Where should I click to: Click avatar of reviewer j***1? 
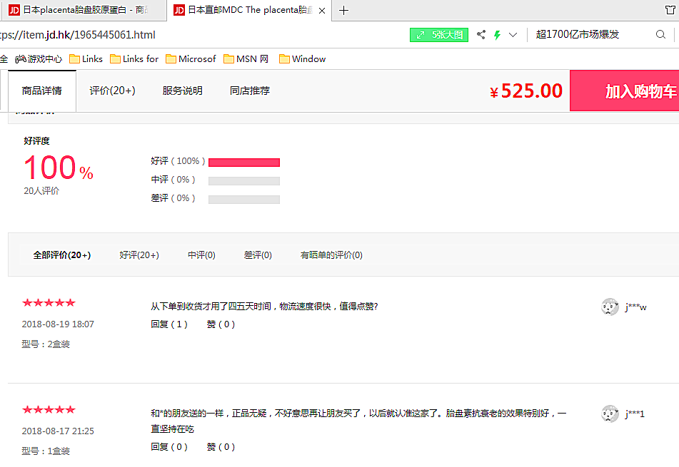point(610,414)
